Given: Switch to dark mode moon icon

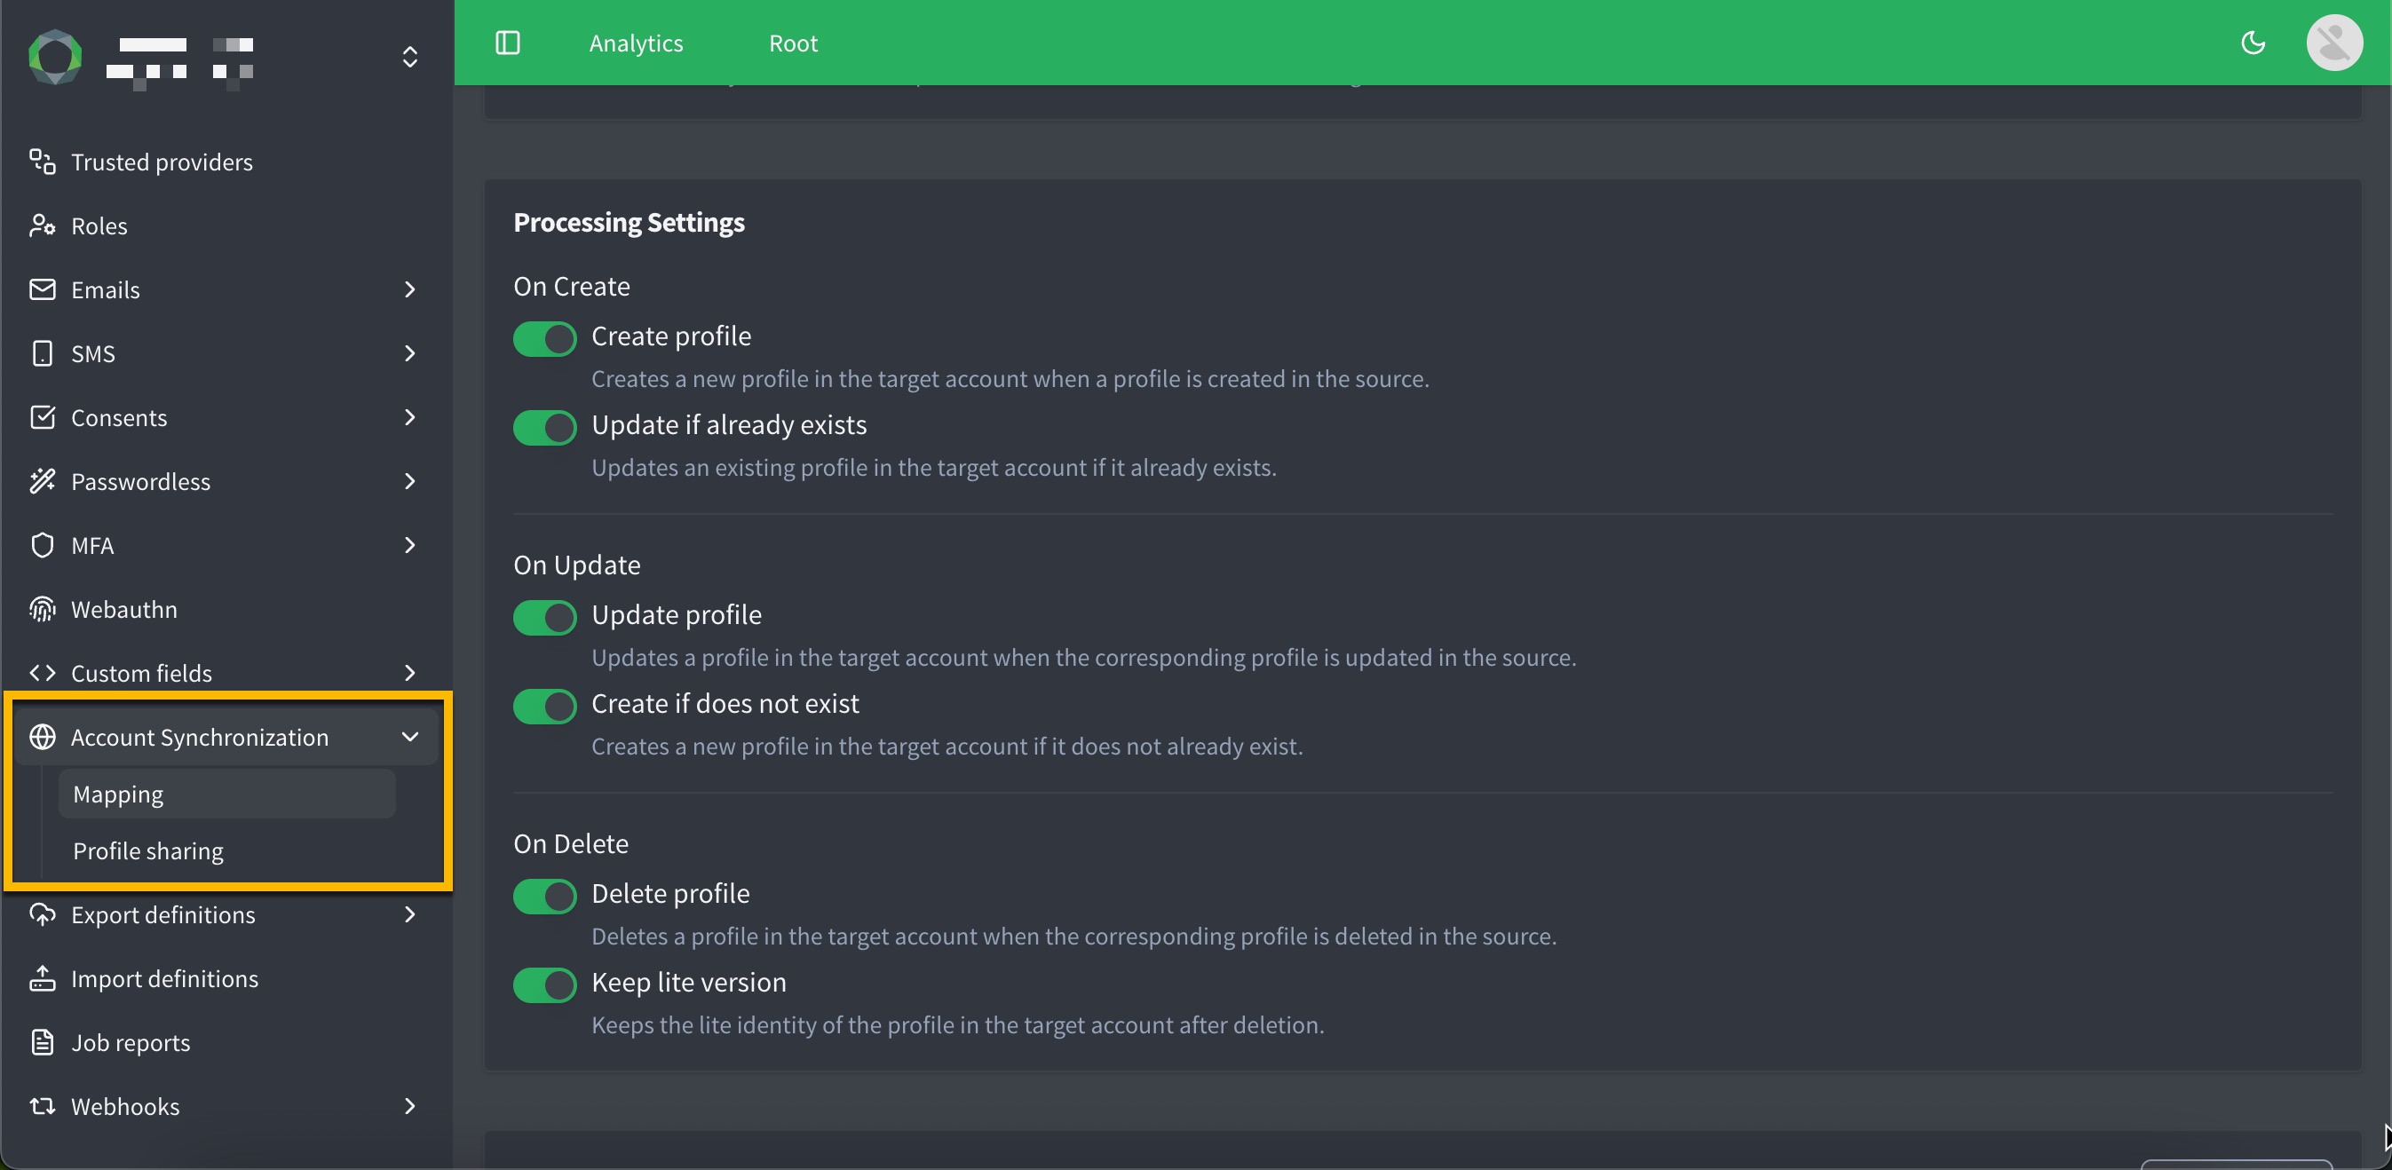Looking at the screenshot, I should (2253, 43).
